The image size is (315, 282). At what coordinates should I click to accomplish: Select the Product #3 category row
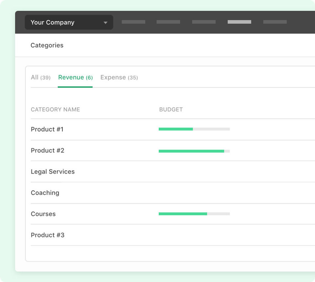tap(47, 235)
